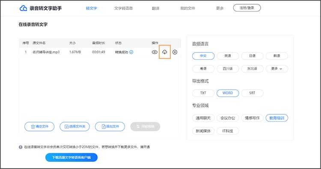
Task: Select 新闻媒体 professional field
Action: 203,131
